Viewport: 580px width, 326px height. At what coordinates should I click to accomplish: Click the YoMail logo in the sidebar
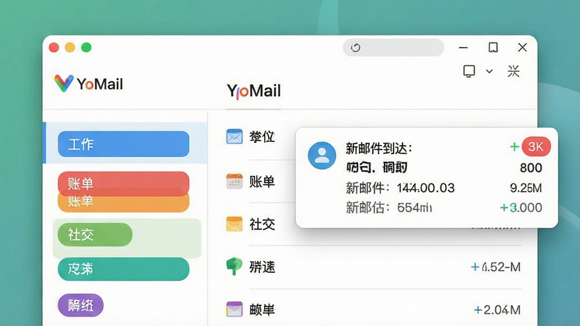(x=88, y=84)
